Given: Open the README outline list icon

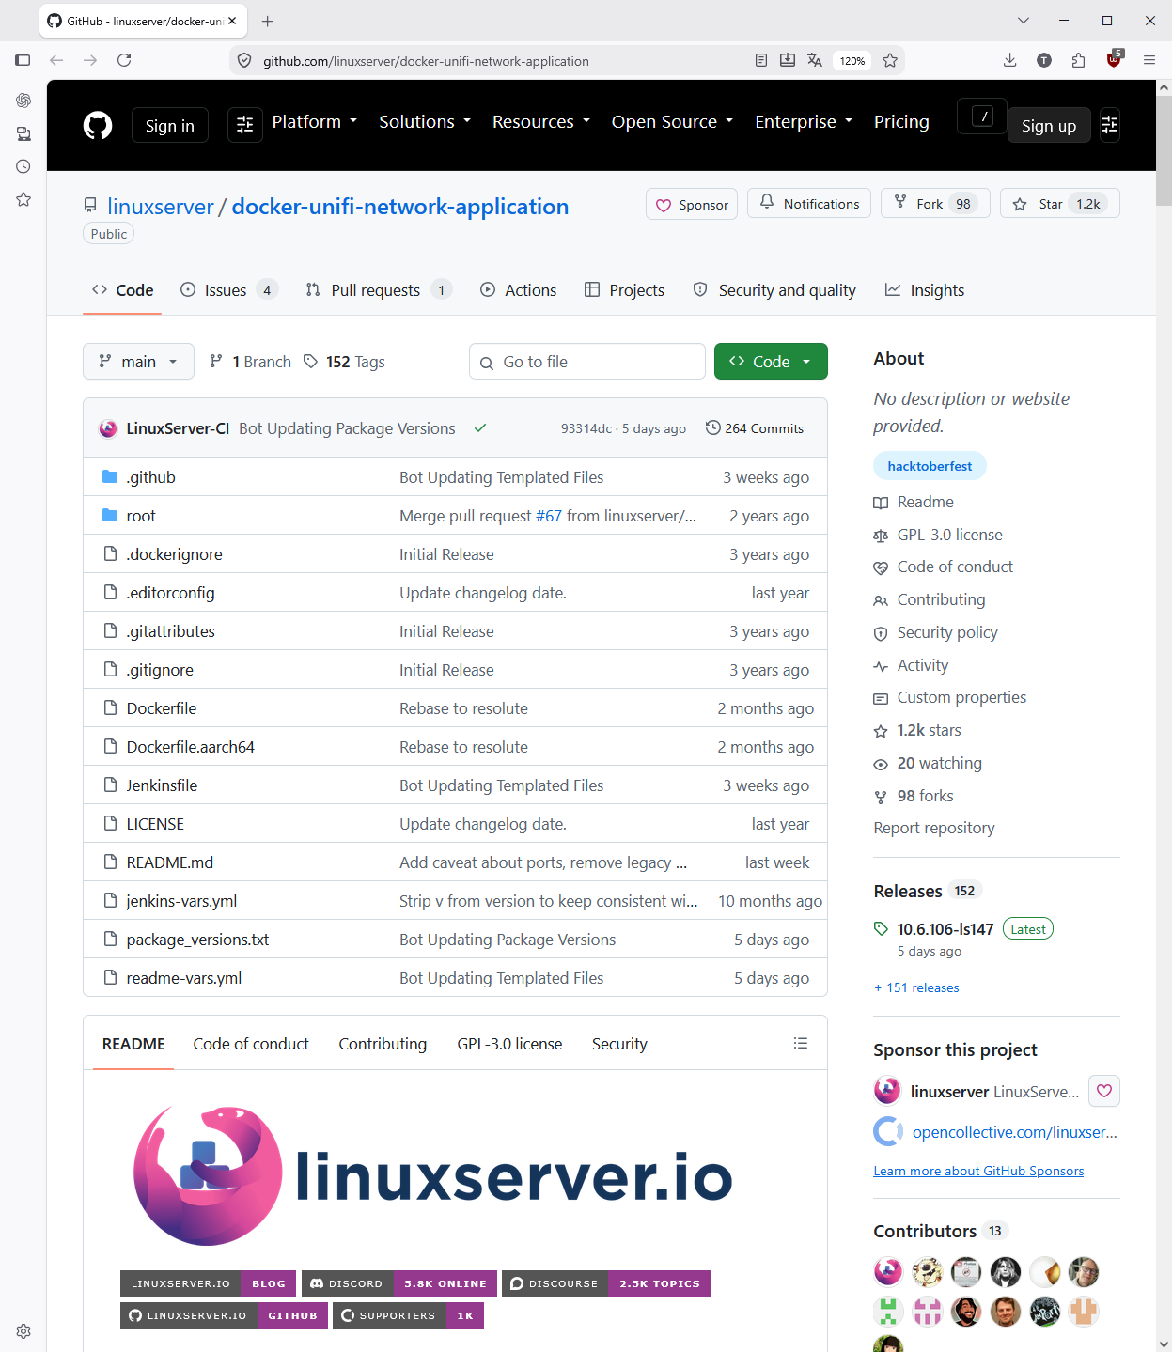Looking at the screenshot, I should click(x=801, y=1043).
